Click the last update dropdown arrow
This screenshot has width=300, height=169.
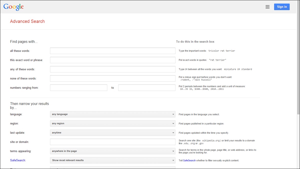pyautogui.click(x=173, y=132)
